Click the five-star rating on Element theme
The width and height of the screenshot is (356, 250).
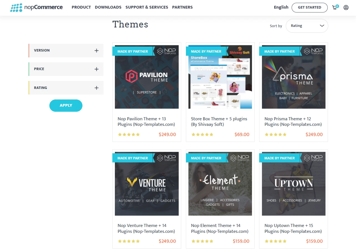(x=202, y=241)
